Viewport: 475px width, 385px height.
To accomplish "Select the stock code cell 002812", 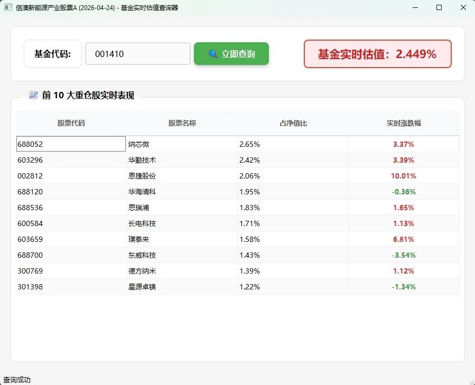I will point(71,176).
